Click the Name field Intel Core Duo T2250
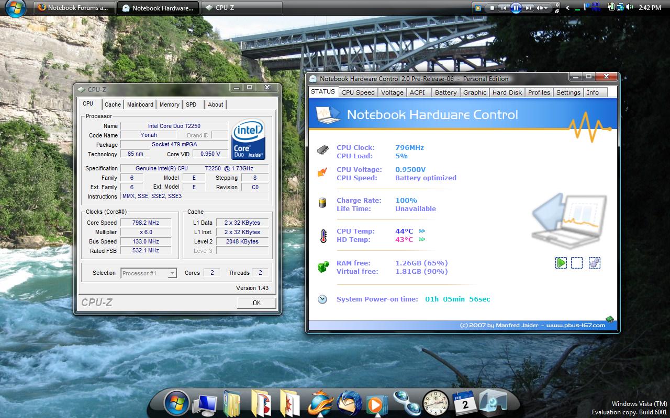The image size is (670, 418). [x=174, y=126]
